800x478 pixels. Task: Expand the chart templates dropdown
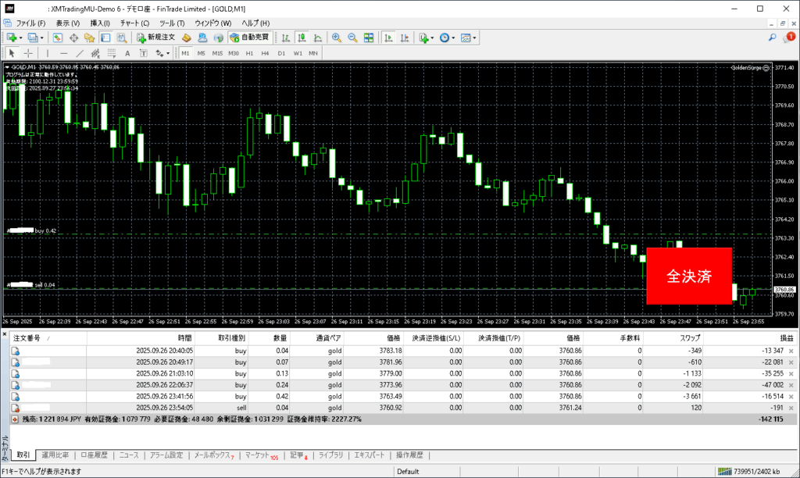pyautogui.click(x=474, y=37)
